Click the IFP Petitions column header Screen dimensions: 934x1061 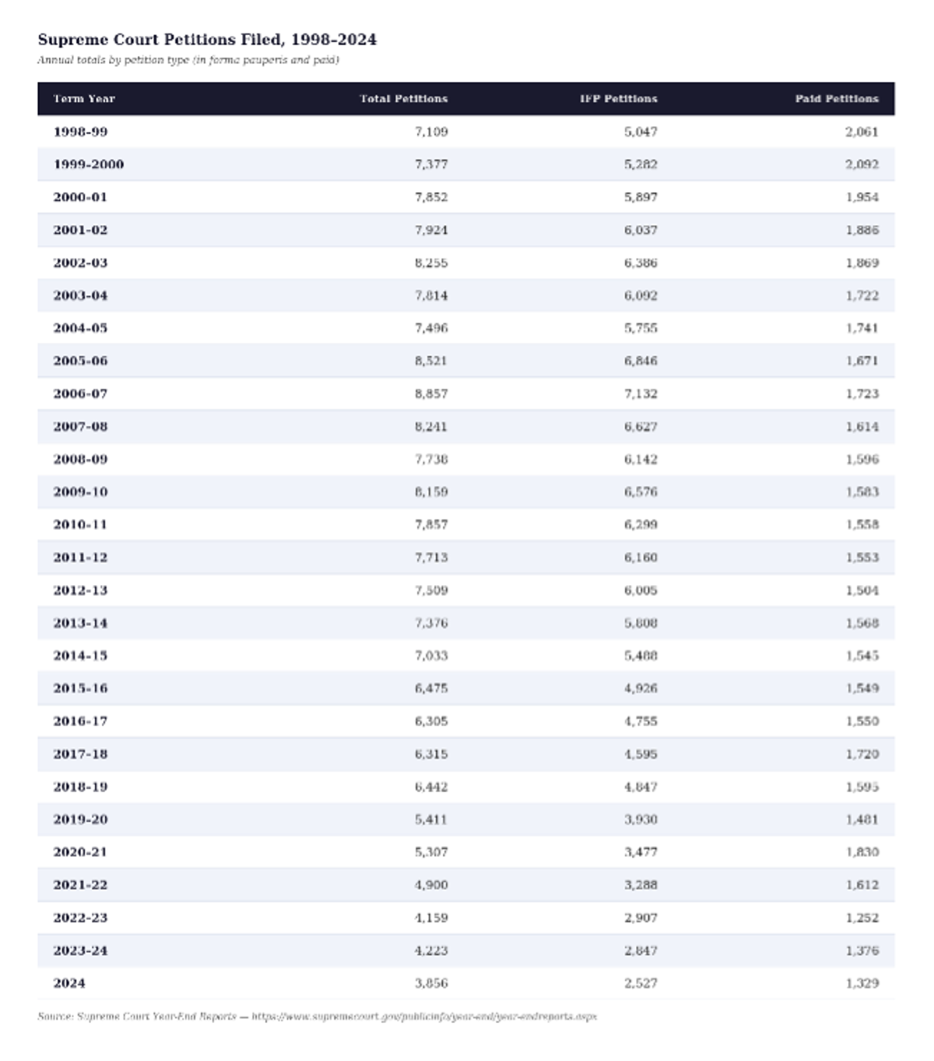point(618,99)
